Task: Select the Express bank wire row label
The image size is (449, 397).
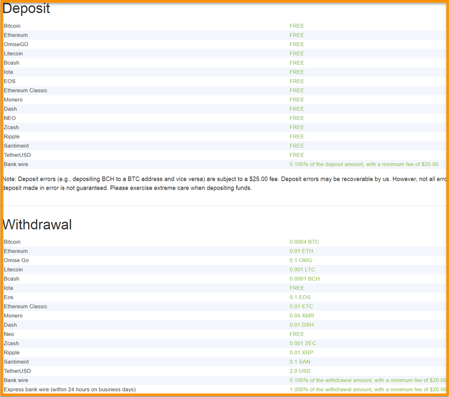Action: [x=70, y=389]
